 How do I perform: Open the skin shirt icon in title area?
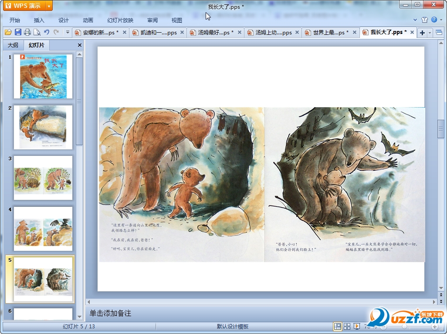[424, 20]
